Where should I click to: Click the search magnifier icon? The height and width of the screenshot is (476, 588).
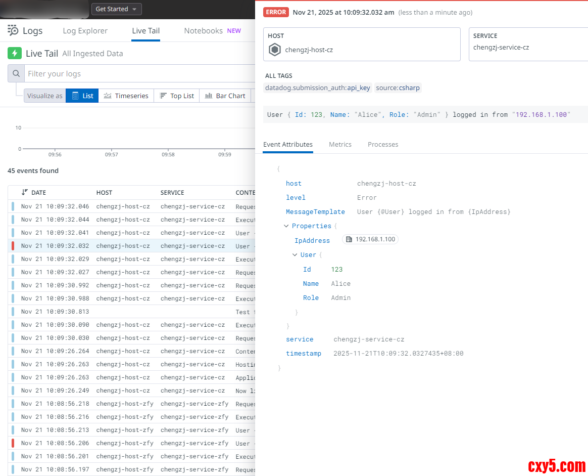(16, 74)
